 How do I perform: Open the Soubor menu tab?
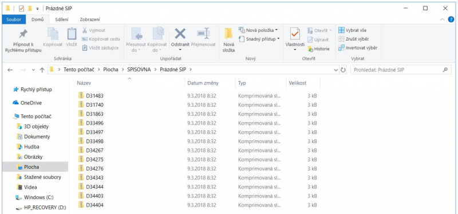coord(13,19)
